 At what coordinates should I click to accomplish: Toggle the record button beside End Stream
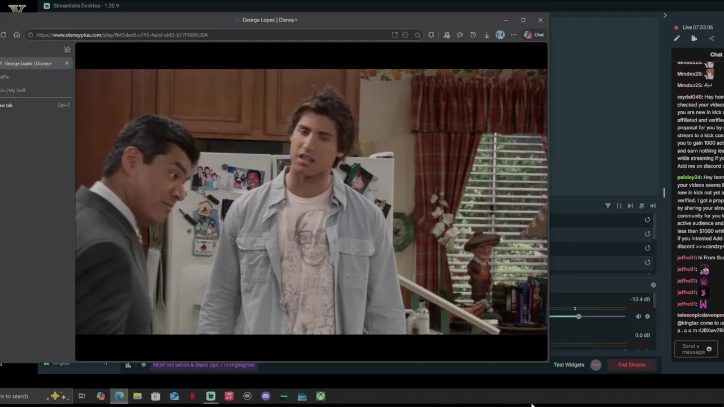coord(596,365)
